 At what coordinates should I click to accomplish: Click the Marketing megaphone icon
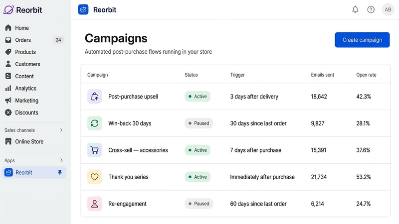click(8, 101)
